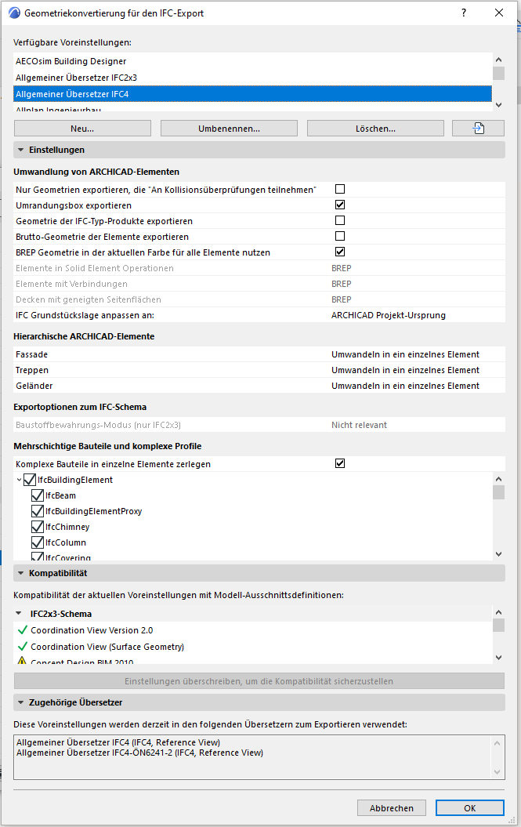Click green checkmark beside Coordination View (Surface Geometry)
The image size is (521, 827).
[22, 647]
